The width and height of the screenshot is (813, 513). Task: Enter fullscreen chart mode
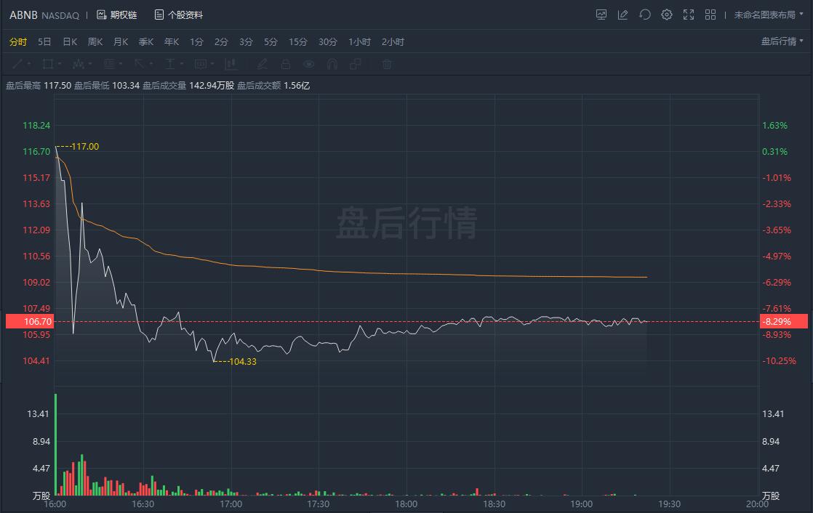[x=689, y=15]
